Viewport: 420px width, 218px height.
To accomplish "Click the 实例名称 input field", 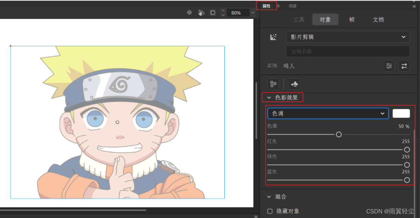I will 348,51.
